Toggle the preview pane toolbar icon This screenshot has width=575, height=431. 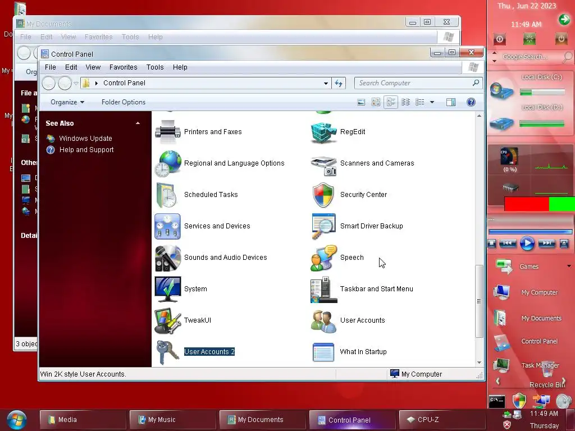451,102
